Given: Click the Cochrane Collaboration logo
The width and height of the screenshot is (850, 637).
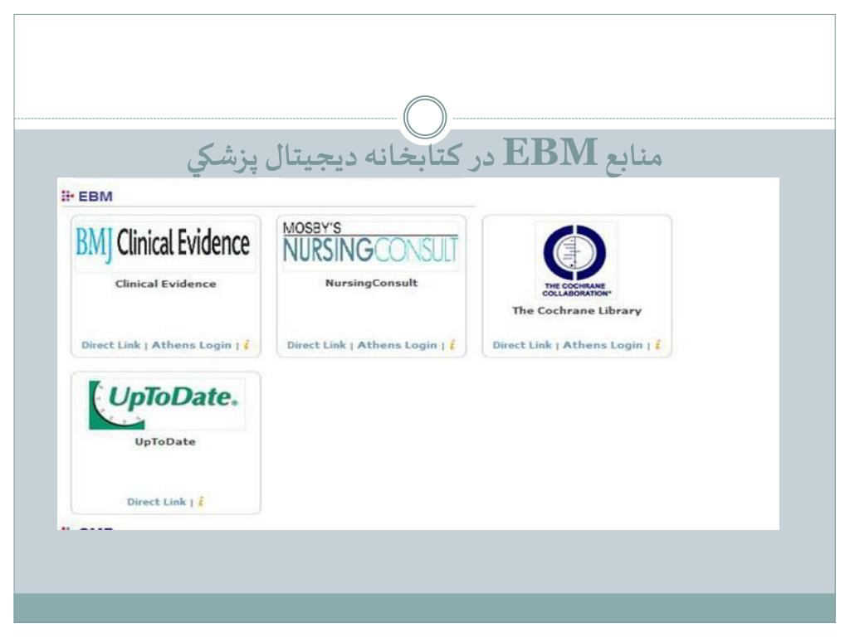Looking at the screenshot, I should pyautogui.click(x=576, y=260).
